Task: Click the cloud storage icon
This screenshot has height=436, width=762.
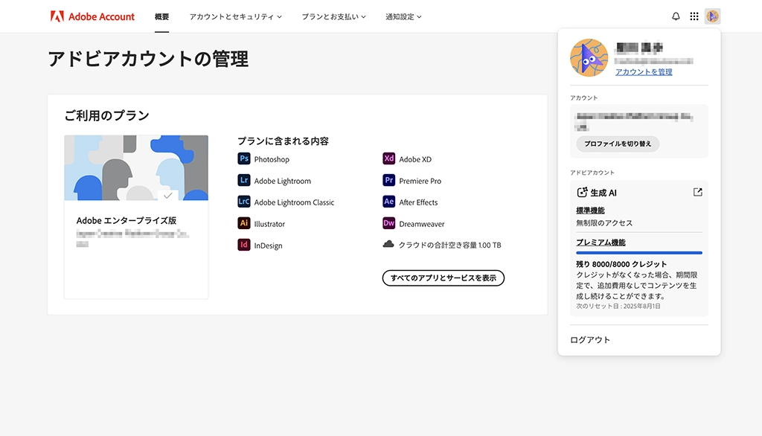Action: click(x=388, y=244)
